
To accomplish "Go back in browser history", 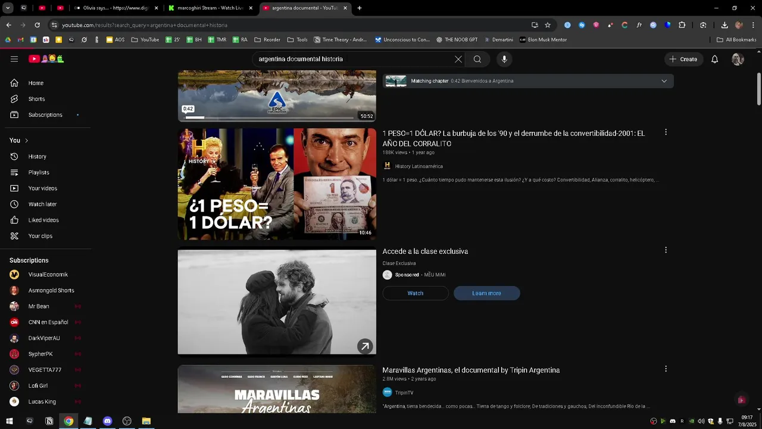I will pyautogui.click(x=8, y=25).
